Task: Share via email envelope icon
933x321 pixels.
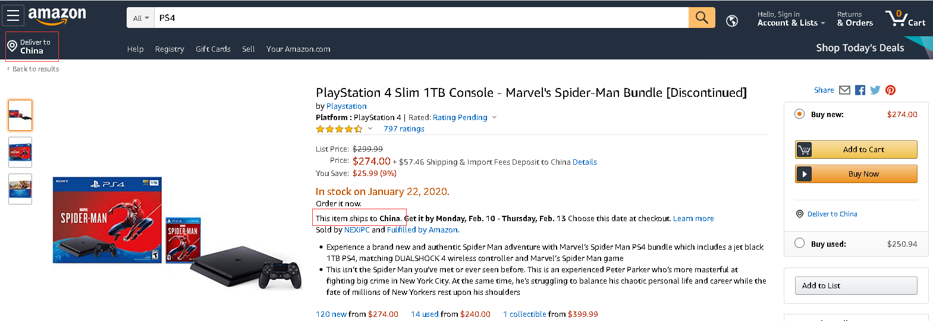Action: pos(844,90)
